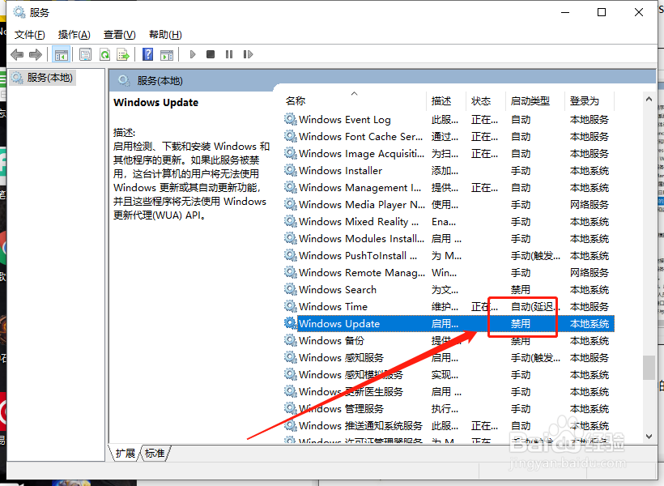
Task: Select the Windows Update service row
Action: tap(449, 324)
